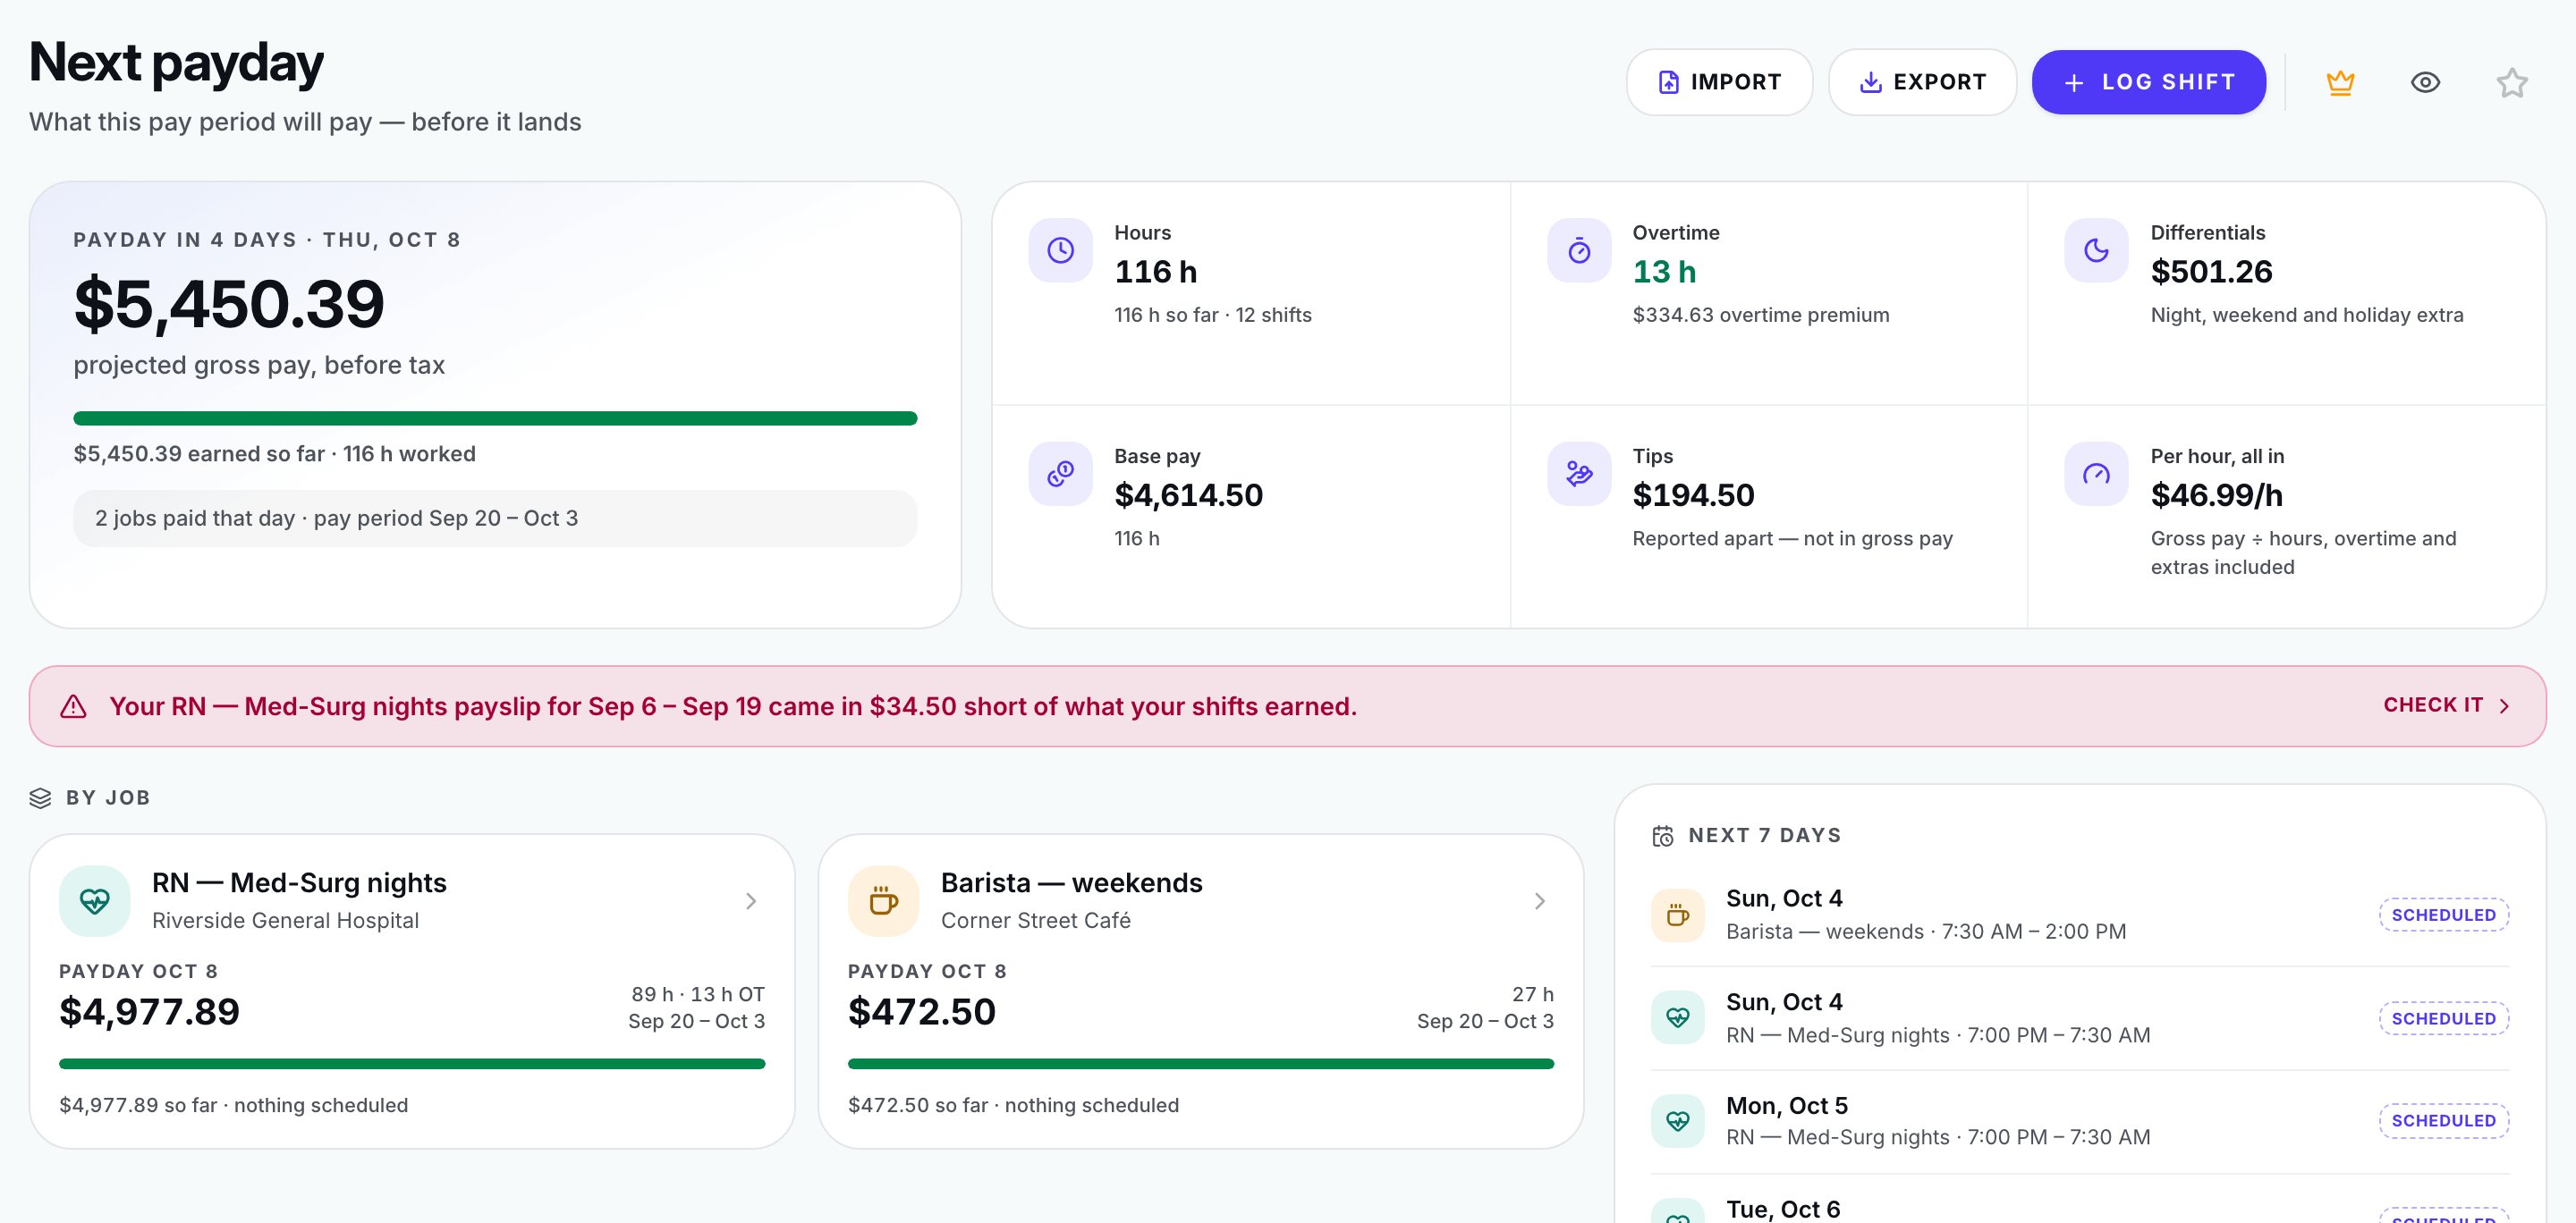
Task: Click the $194.50 Tips value
Action: click(1693, 495)
